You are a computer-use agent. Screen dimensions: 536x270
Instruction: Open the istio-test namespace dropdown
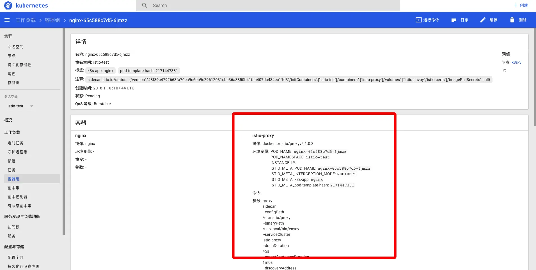point(20,106)
